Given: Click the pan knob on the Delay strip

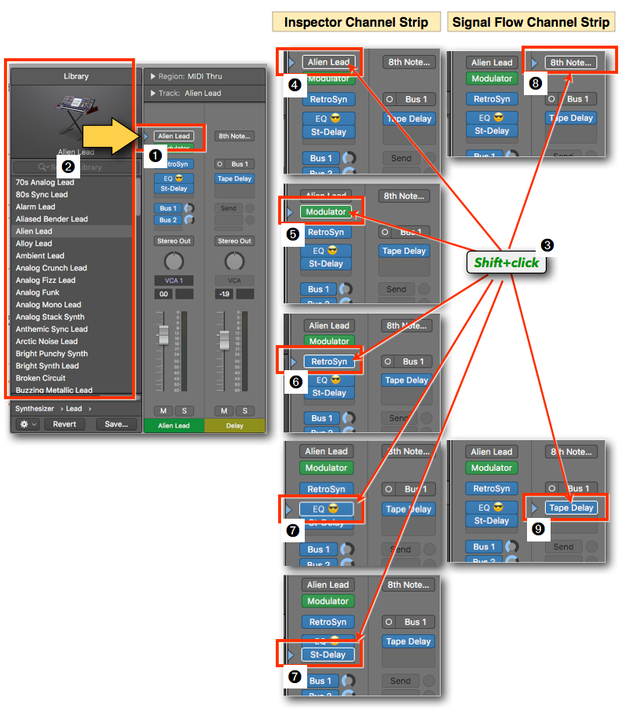Looking at the screenshot, I should point(234,262).
